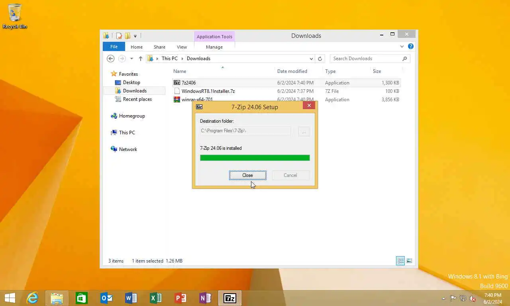
Task: Click the 7-Zip setup taskbar icon
Action: (x=230, y=298)
